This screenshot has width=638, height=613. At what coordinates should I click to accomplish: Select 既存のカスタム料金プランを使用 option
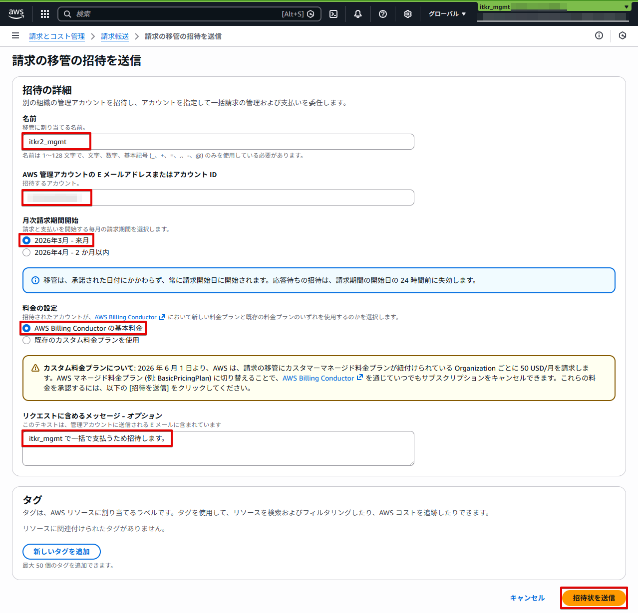(x=27, y=340)
